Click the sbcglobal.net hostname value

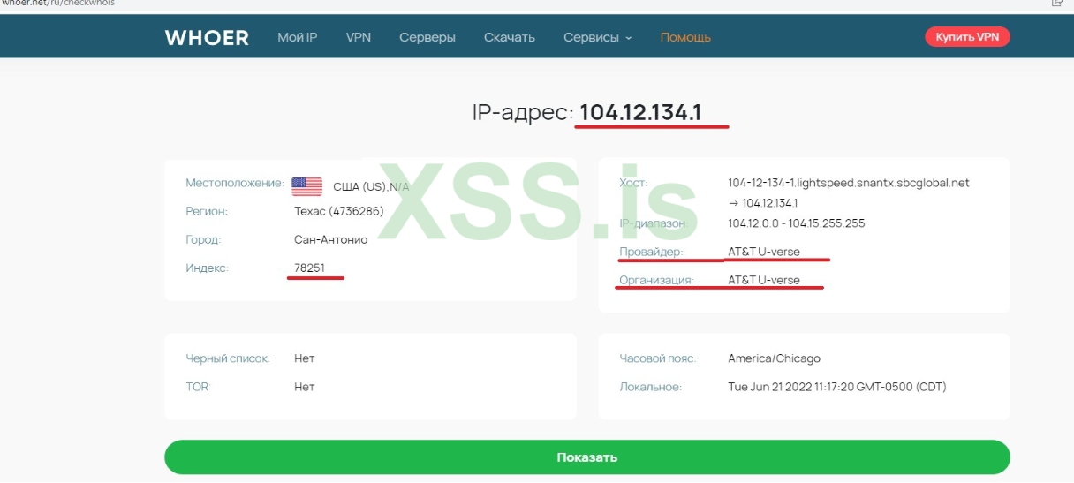pos(849,183)
